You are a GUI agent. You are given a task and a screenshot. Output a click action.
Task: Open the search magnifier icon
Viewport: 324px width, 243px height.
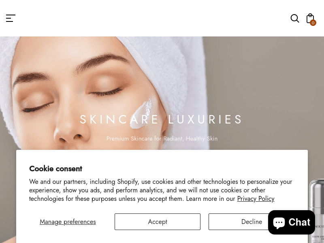point(295,18)
